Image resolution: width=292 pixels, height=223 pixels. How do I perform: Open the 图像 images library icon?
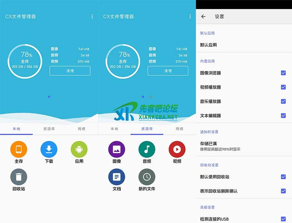point(116,149)
